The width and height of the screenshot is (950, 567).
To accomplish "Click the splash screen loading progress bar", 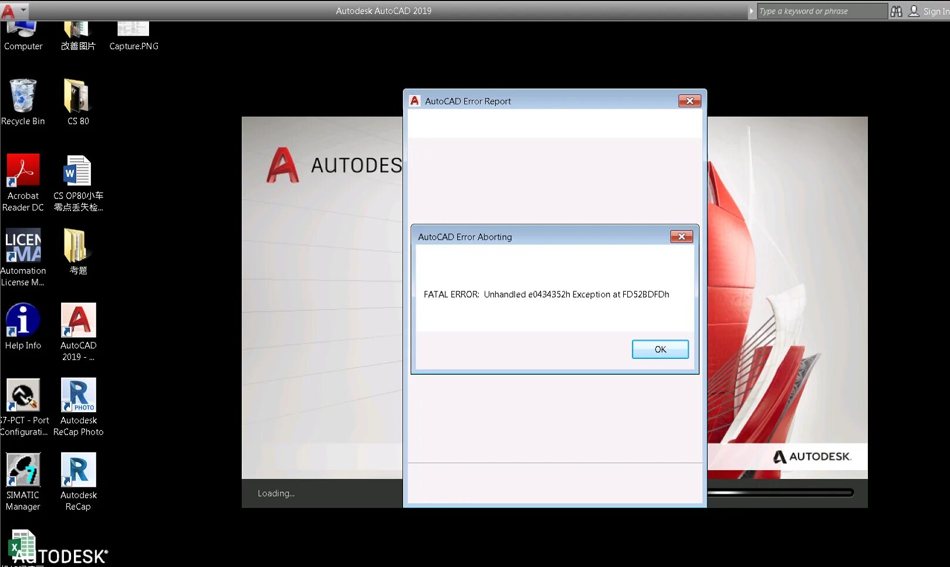I will [780, 493].
